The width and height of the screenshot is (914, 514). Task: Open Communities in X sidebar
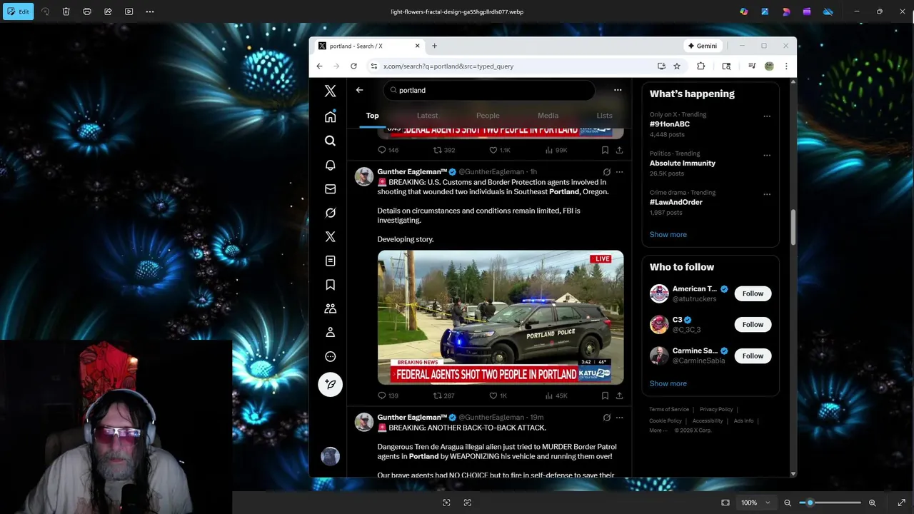point(330,308)
